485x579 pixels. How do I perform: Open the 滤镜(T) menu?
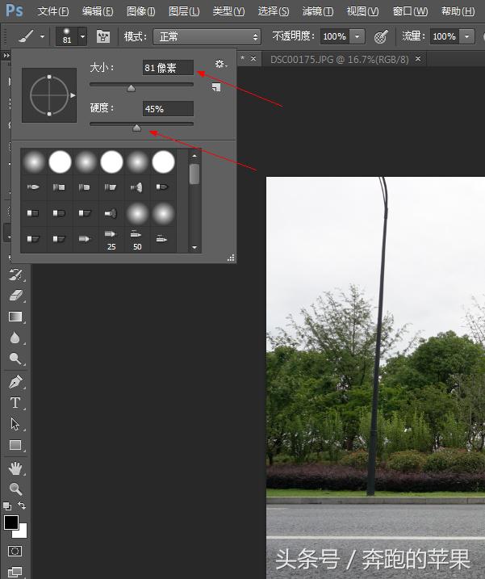(x=318, y=11)
